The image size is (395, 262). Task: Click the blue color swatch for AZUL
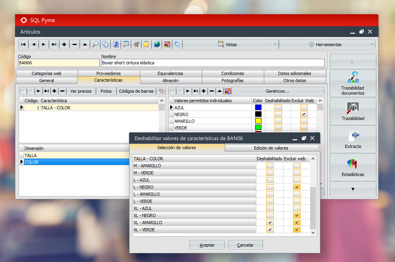(x=258, y=107)
